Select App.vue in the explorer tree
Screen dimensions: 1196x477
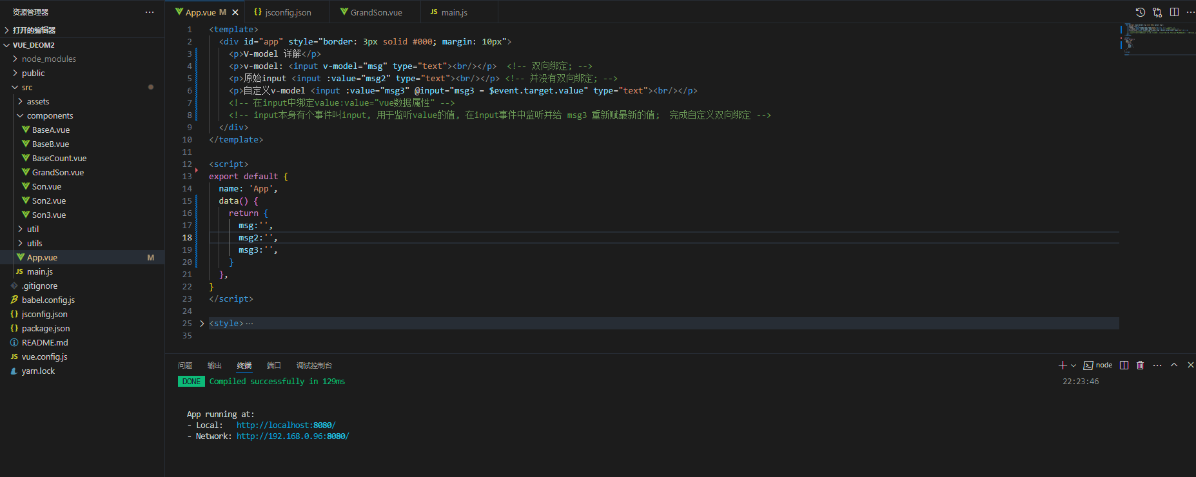click(82, 257)
